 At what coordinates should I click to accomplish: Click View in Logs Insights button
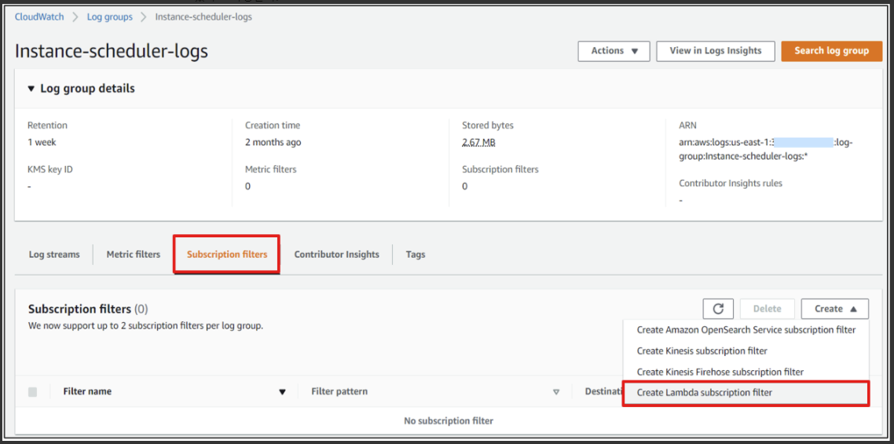pos(716,51)
